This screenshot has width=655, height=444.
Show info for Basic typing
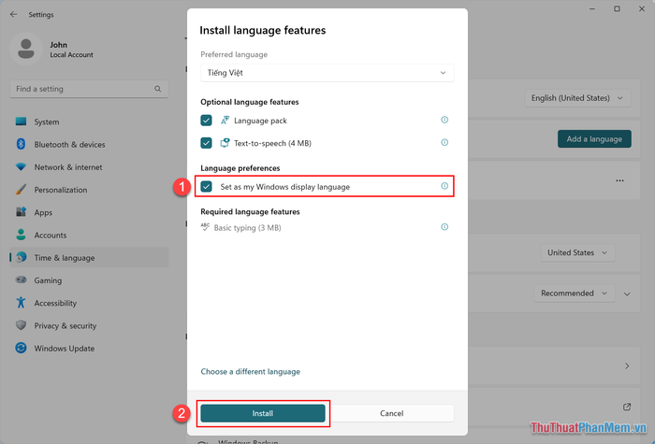pos(444,226)
